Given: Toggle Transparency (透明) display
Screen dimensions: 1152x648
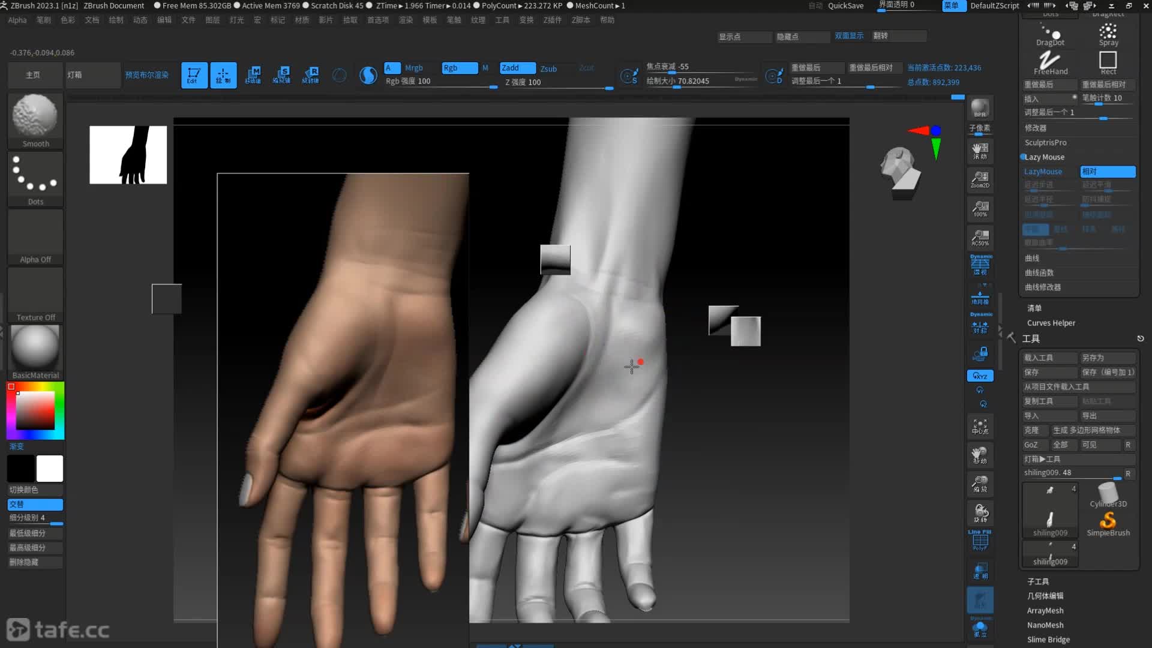Looking at the screenshot, I should (x=980, y=571).
